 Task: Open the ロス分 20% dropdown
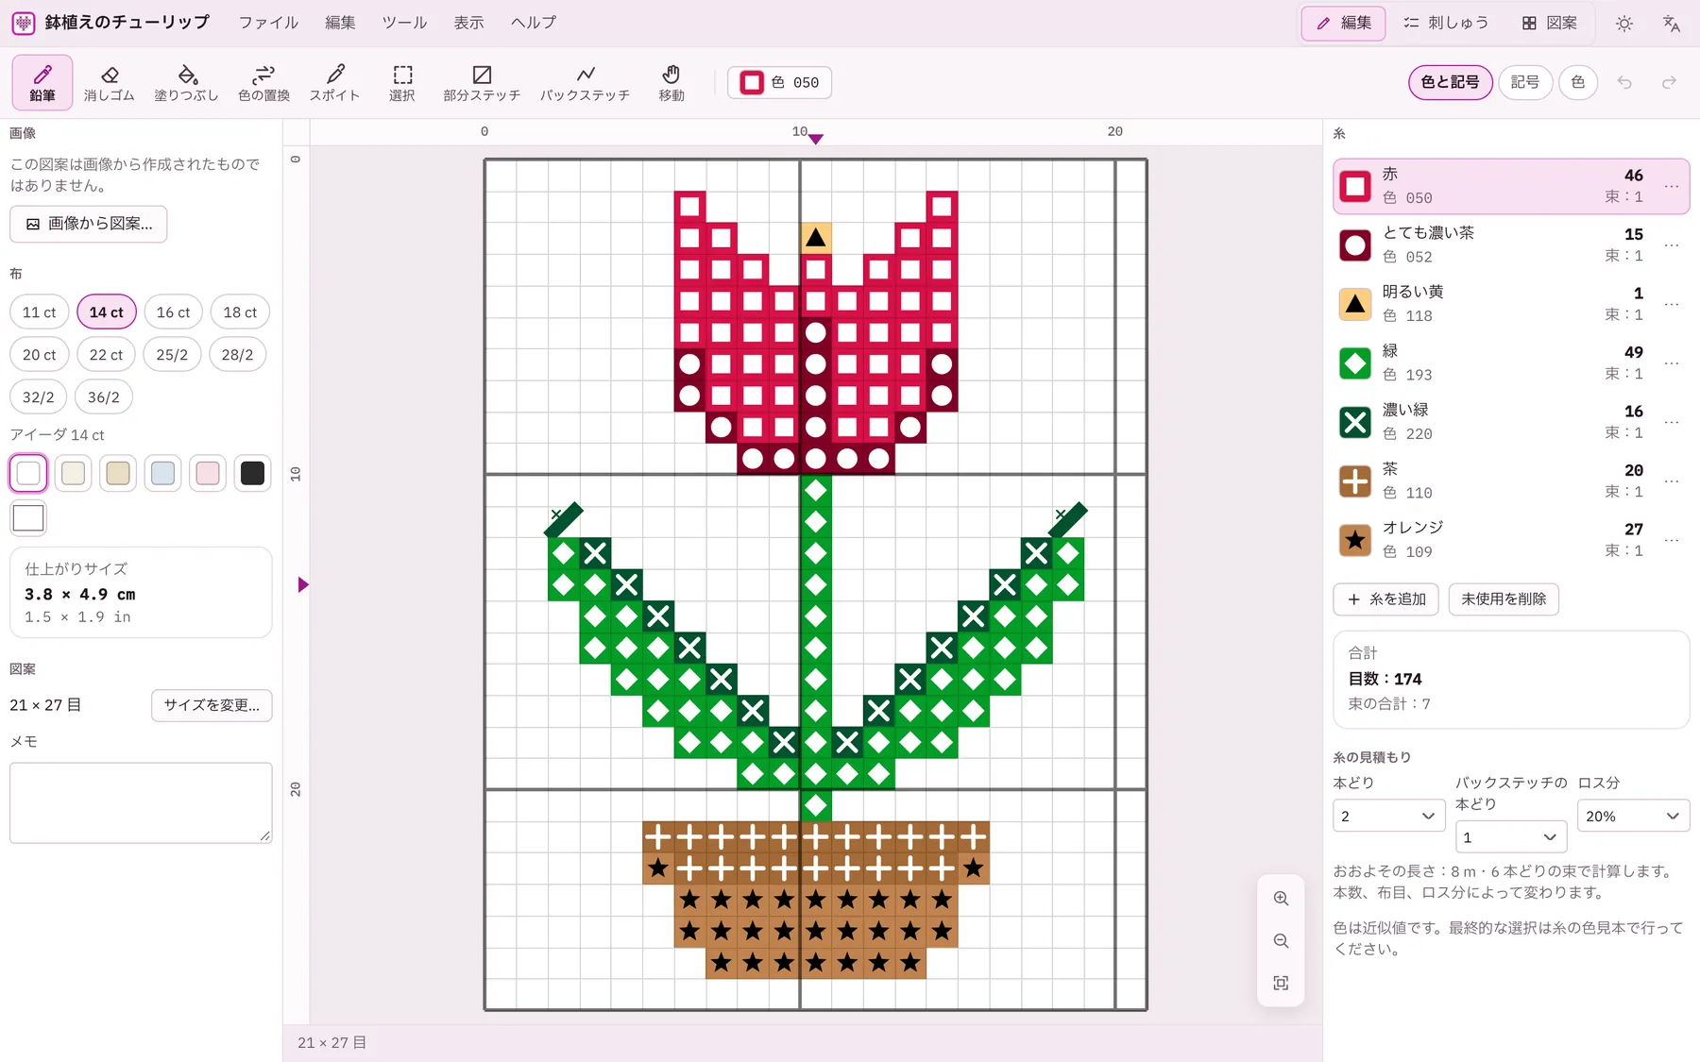[1633, 816]
